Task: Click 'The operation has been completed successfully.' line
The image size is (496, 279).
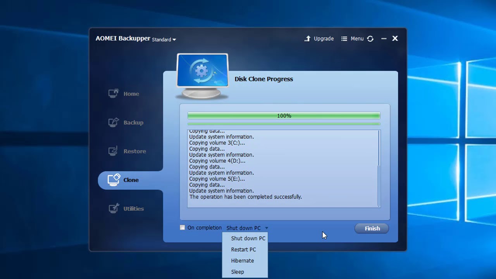Action: [245, 197]
